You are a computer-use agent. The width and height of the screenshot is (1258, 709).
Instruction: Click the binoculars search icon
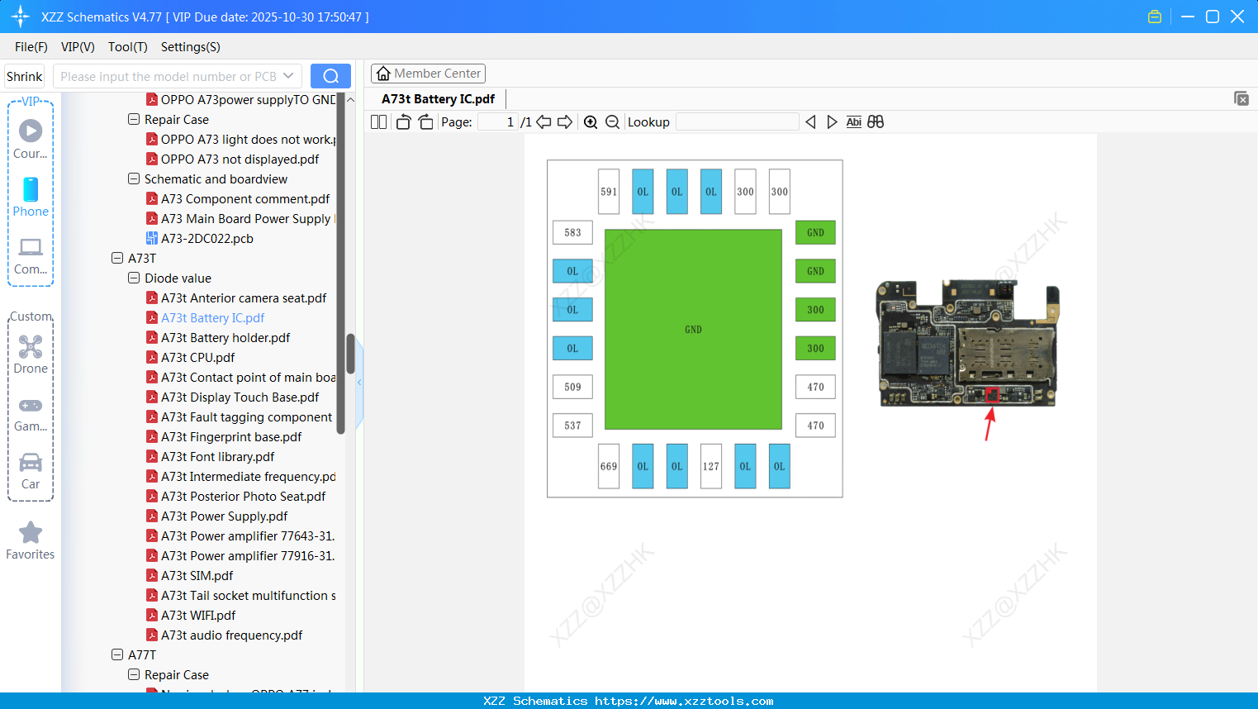876,122
